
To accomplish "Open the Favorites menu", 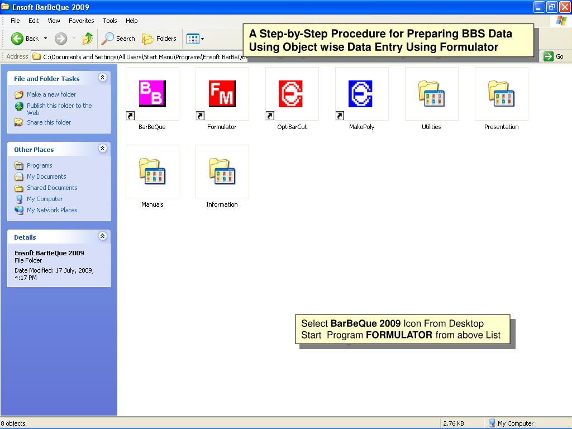I will coord(82,21).
